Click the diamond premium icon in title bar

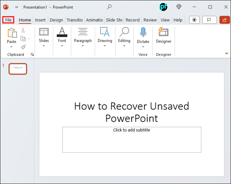179,7
